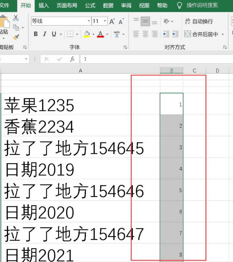Screen dimensions: 233x262
Task: Open borders dropdown arrow
Action: point(77,34)
